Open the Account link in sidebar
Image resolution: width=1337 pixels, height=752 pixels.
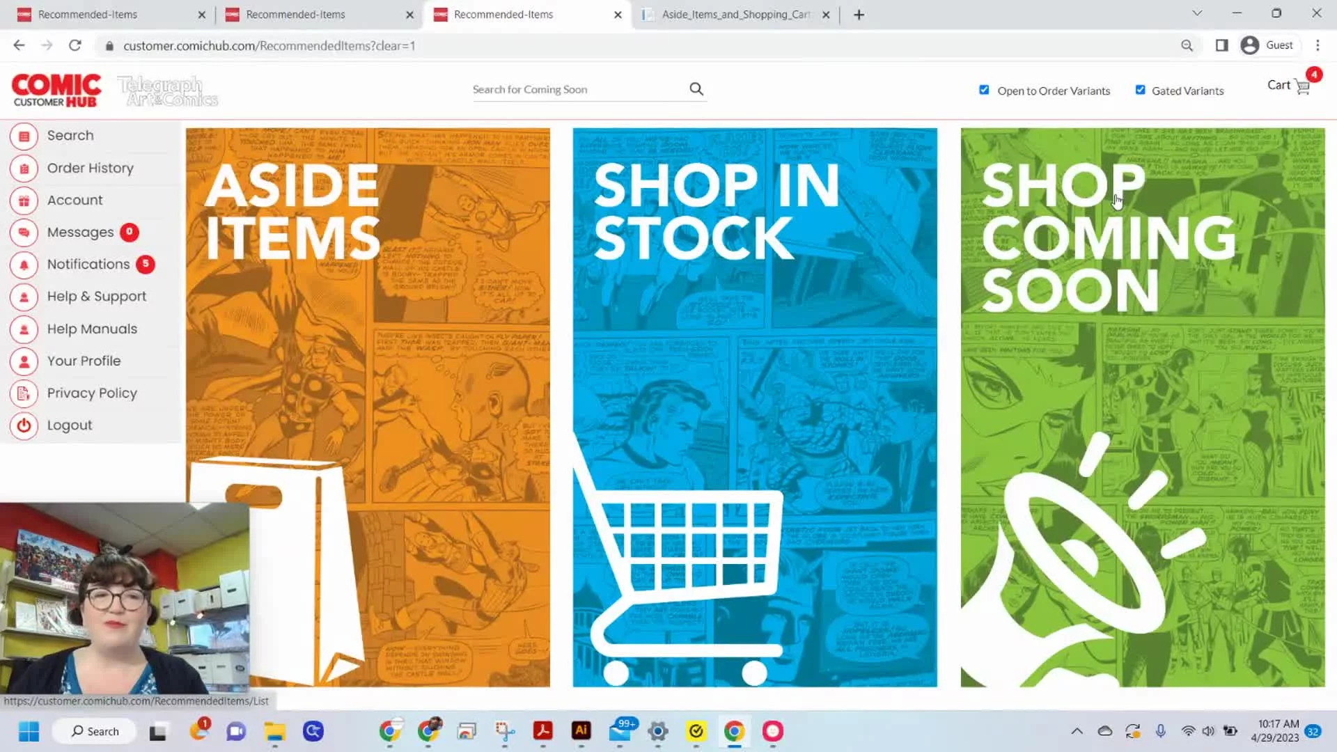click(75, 201)
